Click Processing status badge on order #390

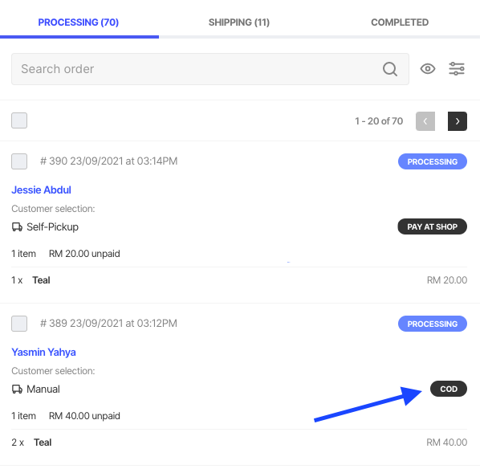[x=432, y=161]
